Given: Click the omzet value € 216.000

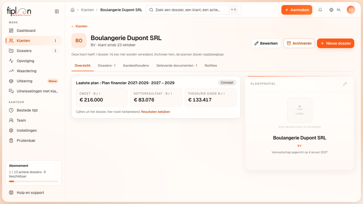Looking at the screenshot, I should tap(91, 100).
